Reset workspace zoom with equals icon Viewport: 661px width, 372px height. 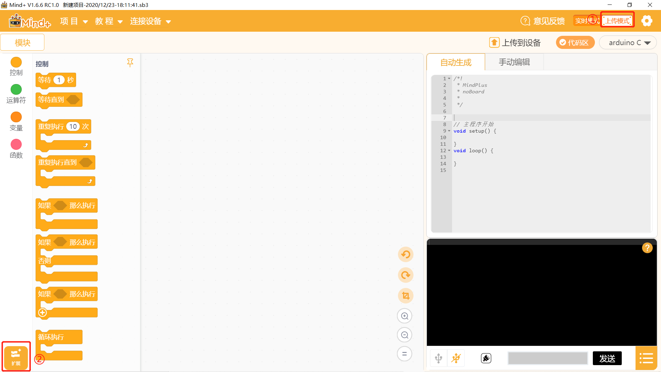(405, 354)
